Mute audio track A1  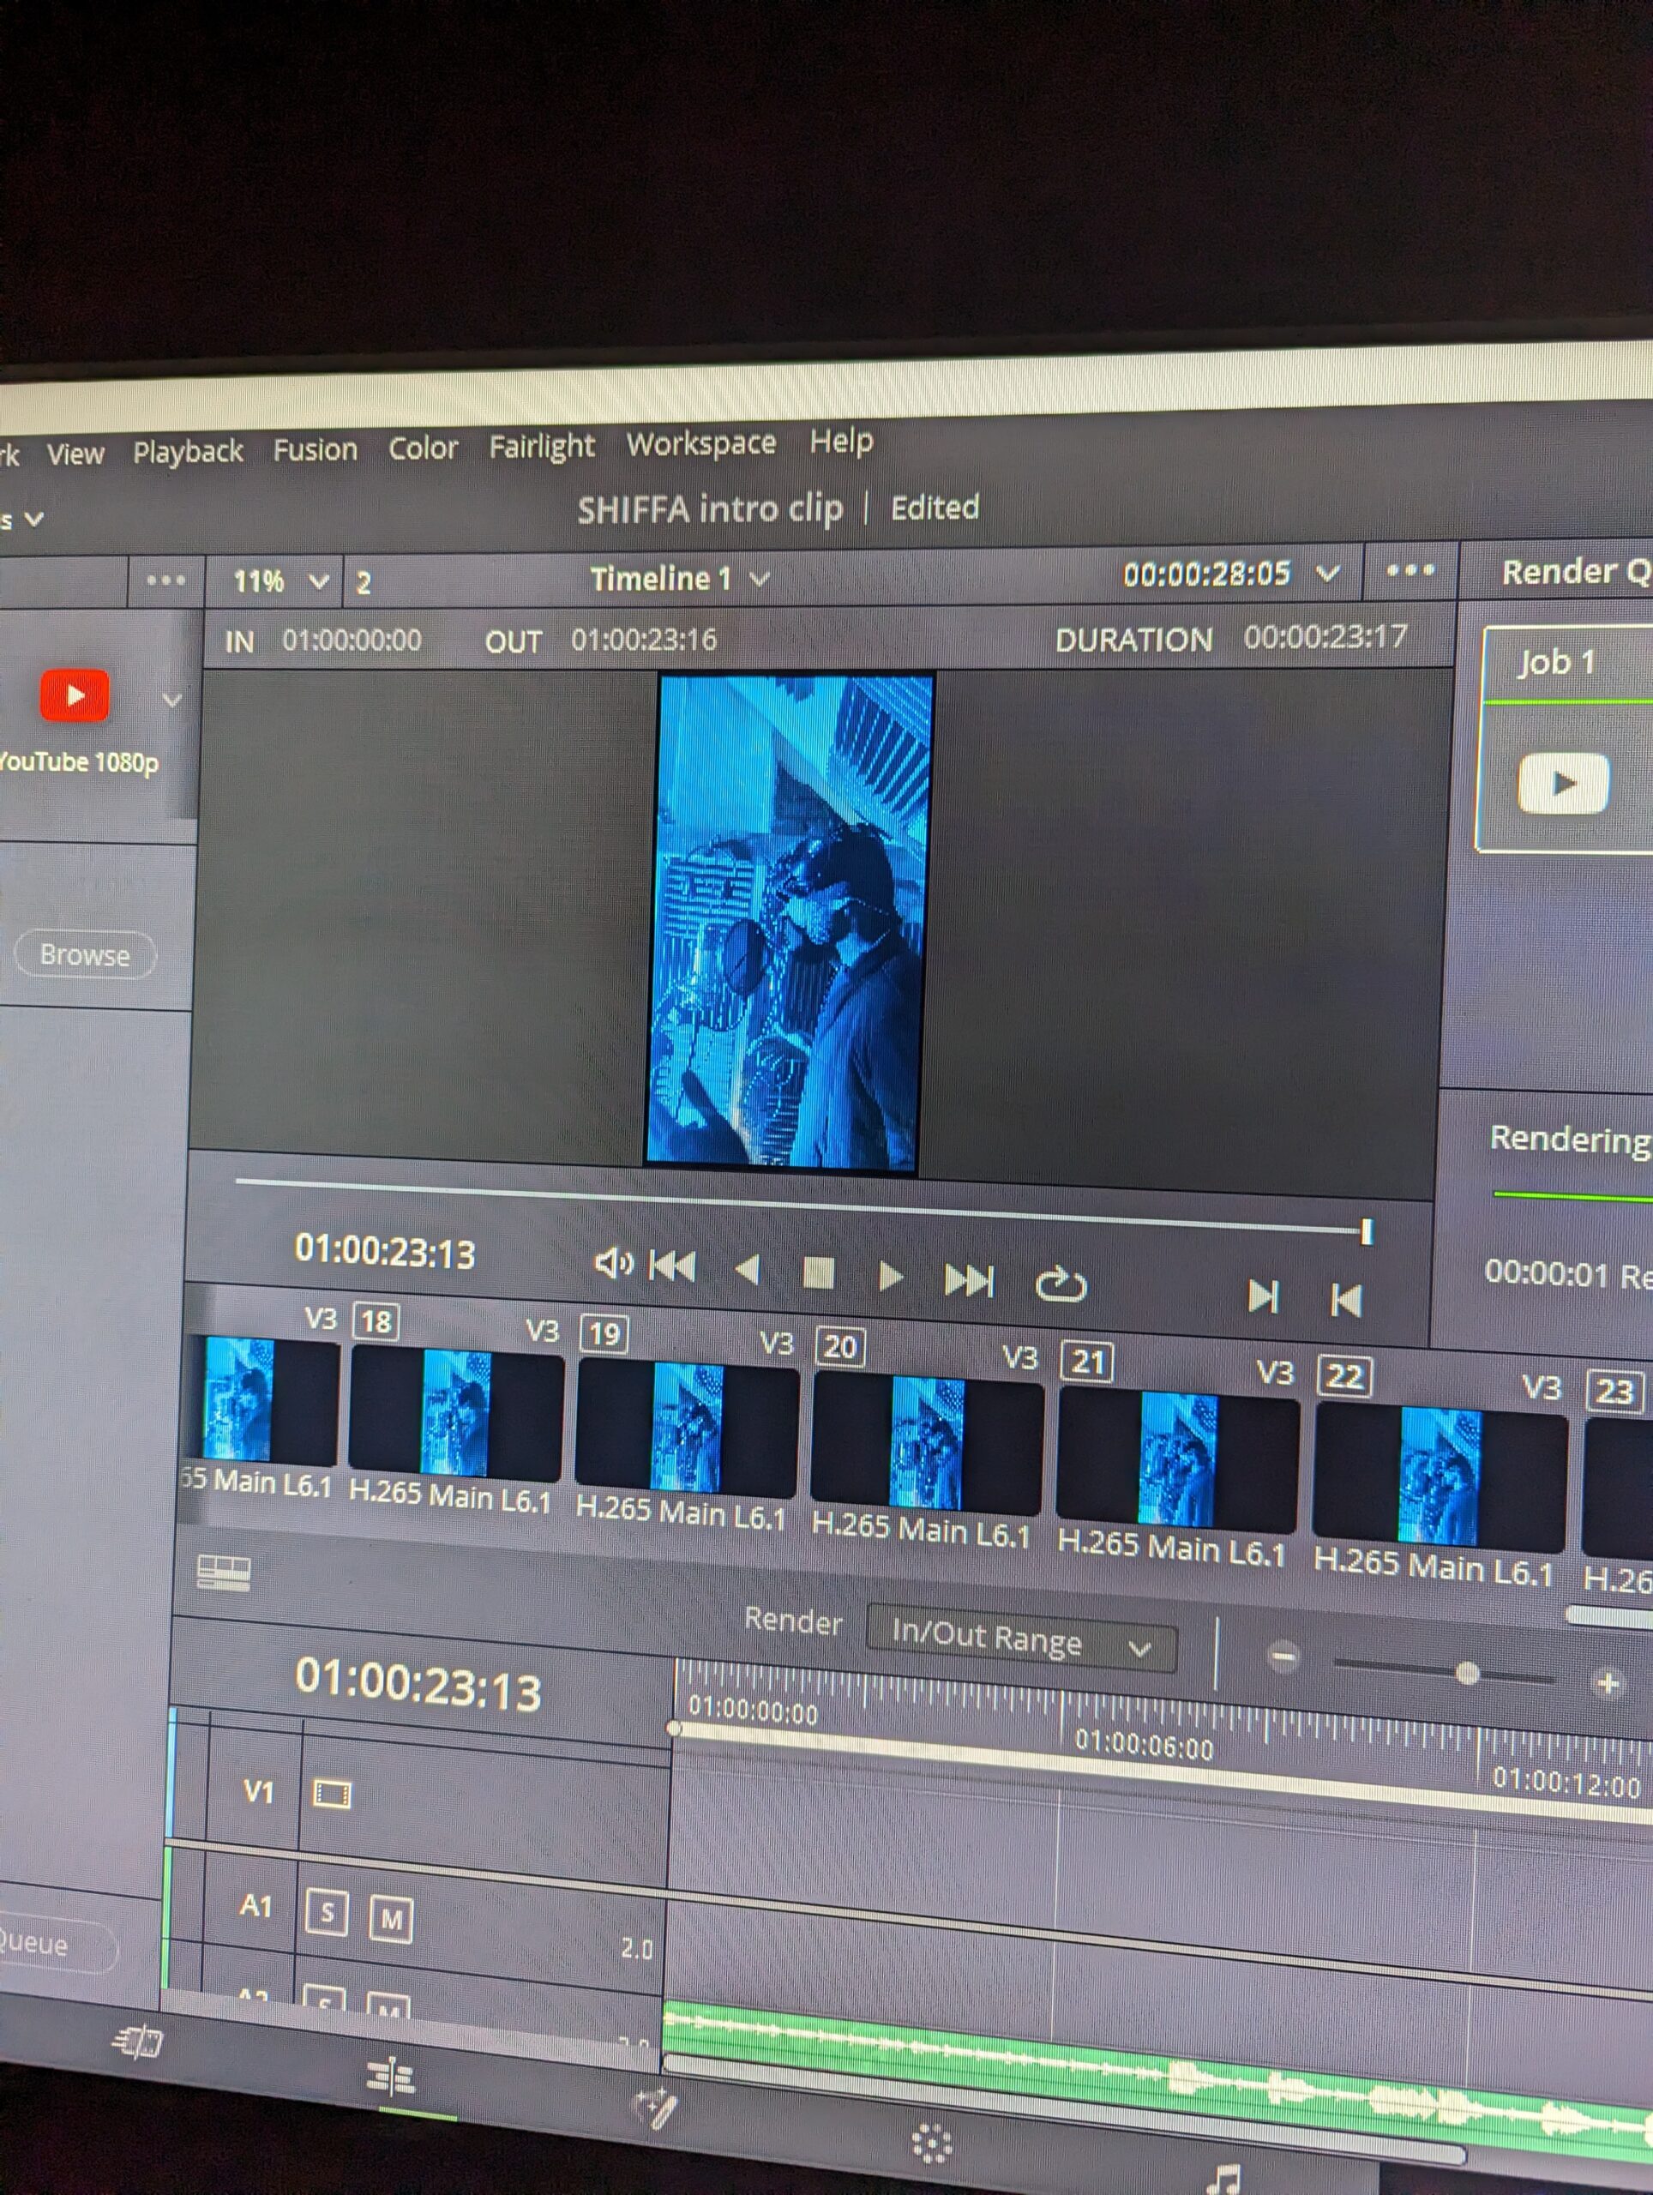click(x=391, y=1919)
